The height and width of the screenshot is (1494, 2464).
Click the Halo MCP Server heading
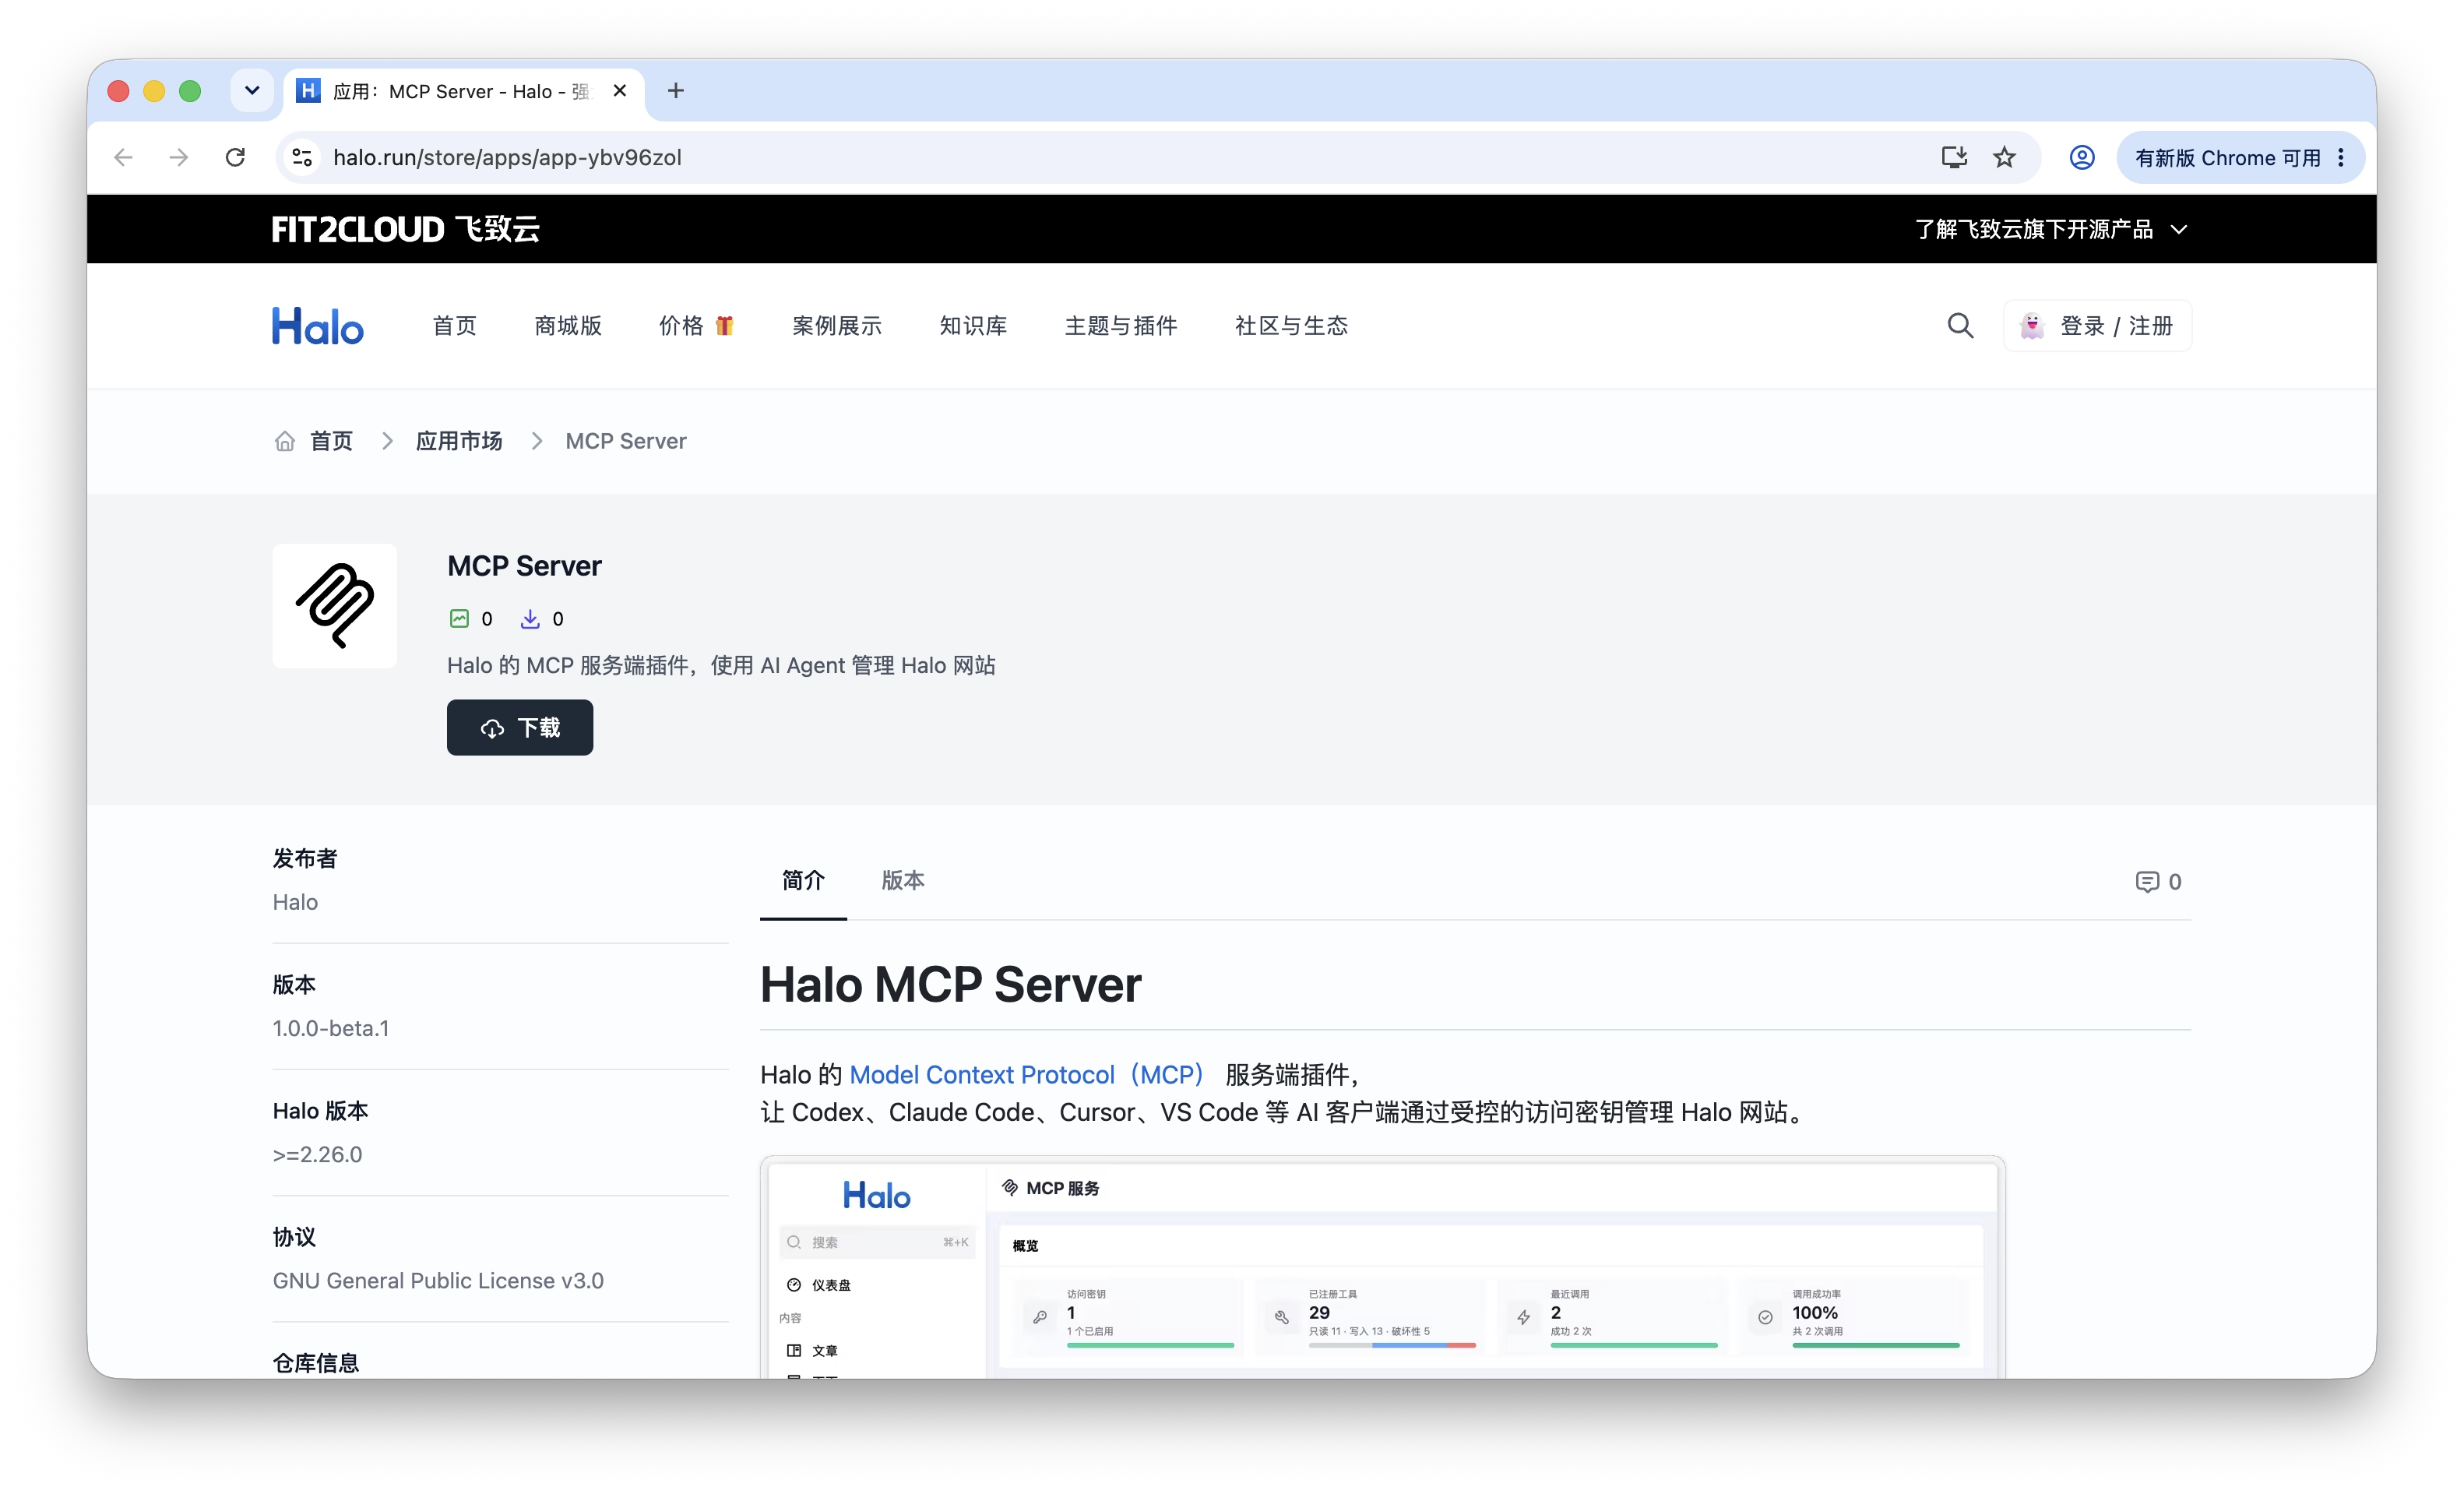click(951, 985)
